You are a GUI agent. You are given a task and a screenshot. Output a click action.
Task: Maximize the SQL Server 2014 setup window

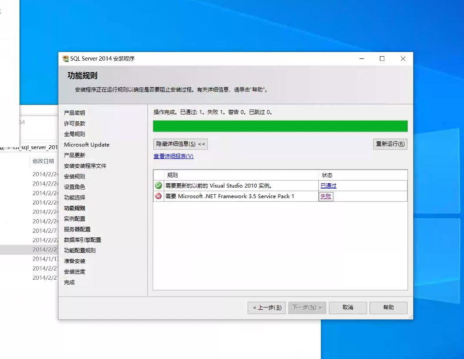point(382,58)
